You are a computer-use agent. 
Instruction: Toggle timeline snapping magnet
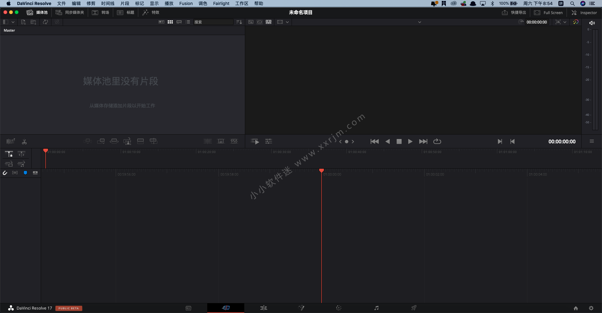(x=5, y=173)
